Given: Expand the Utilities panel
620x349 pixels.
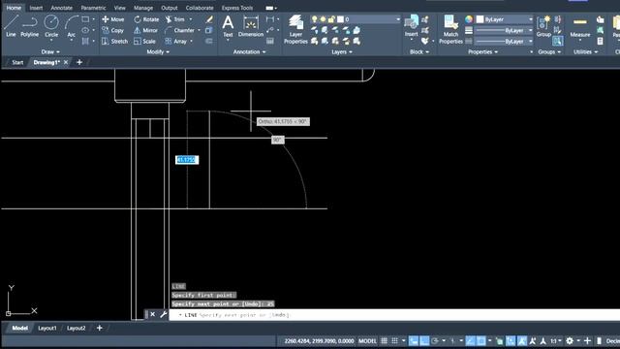Looking at the screenshot, I should point(585,51).
